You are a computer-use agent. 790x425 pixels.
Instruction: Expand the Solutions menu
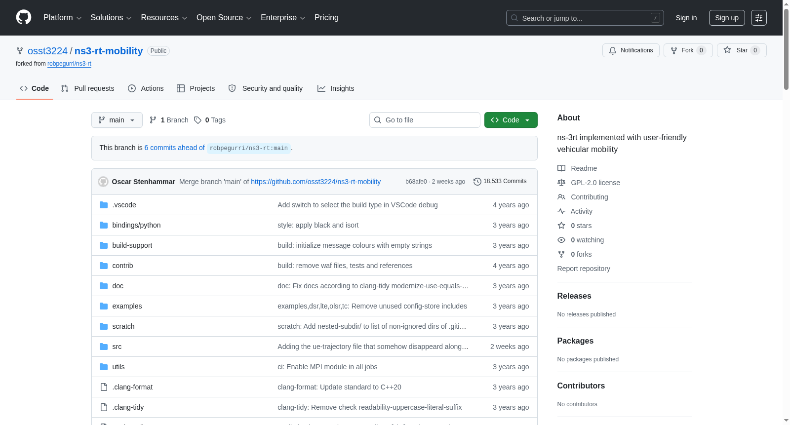pos(111,18)
